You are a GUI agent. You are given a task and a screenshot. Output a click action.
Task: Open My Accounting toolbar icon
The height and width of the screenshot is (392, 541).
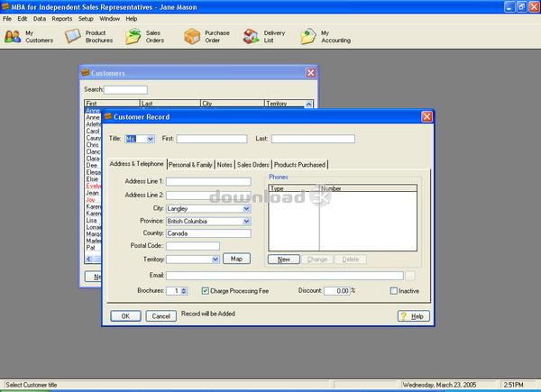[326, 37]
